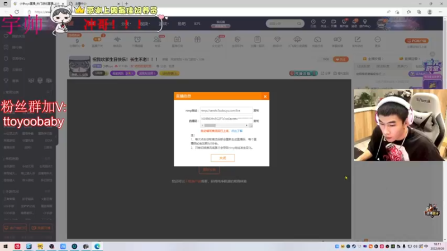Open the Windows Start menu
This screenshot has height=251, width=447.
pyautogui.click(x=5, y=246)
